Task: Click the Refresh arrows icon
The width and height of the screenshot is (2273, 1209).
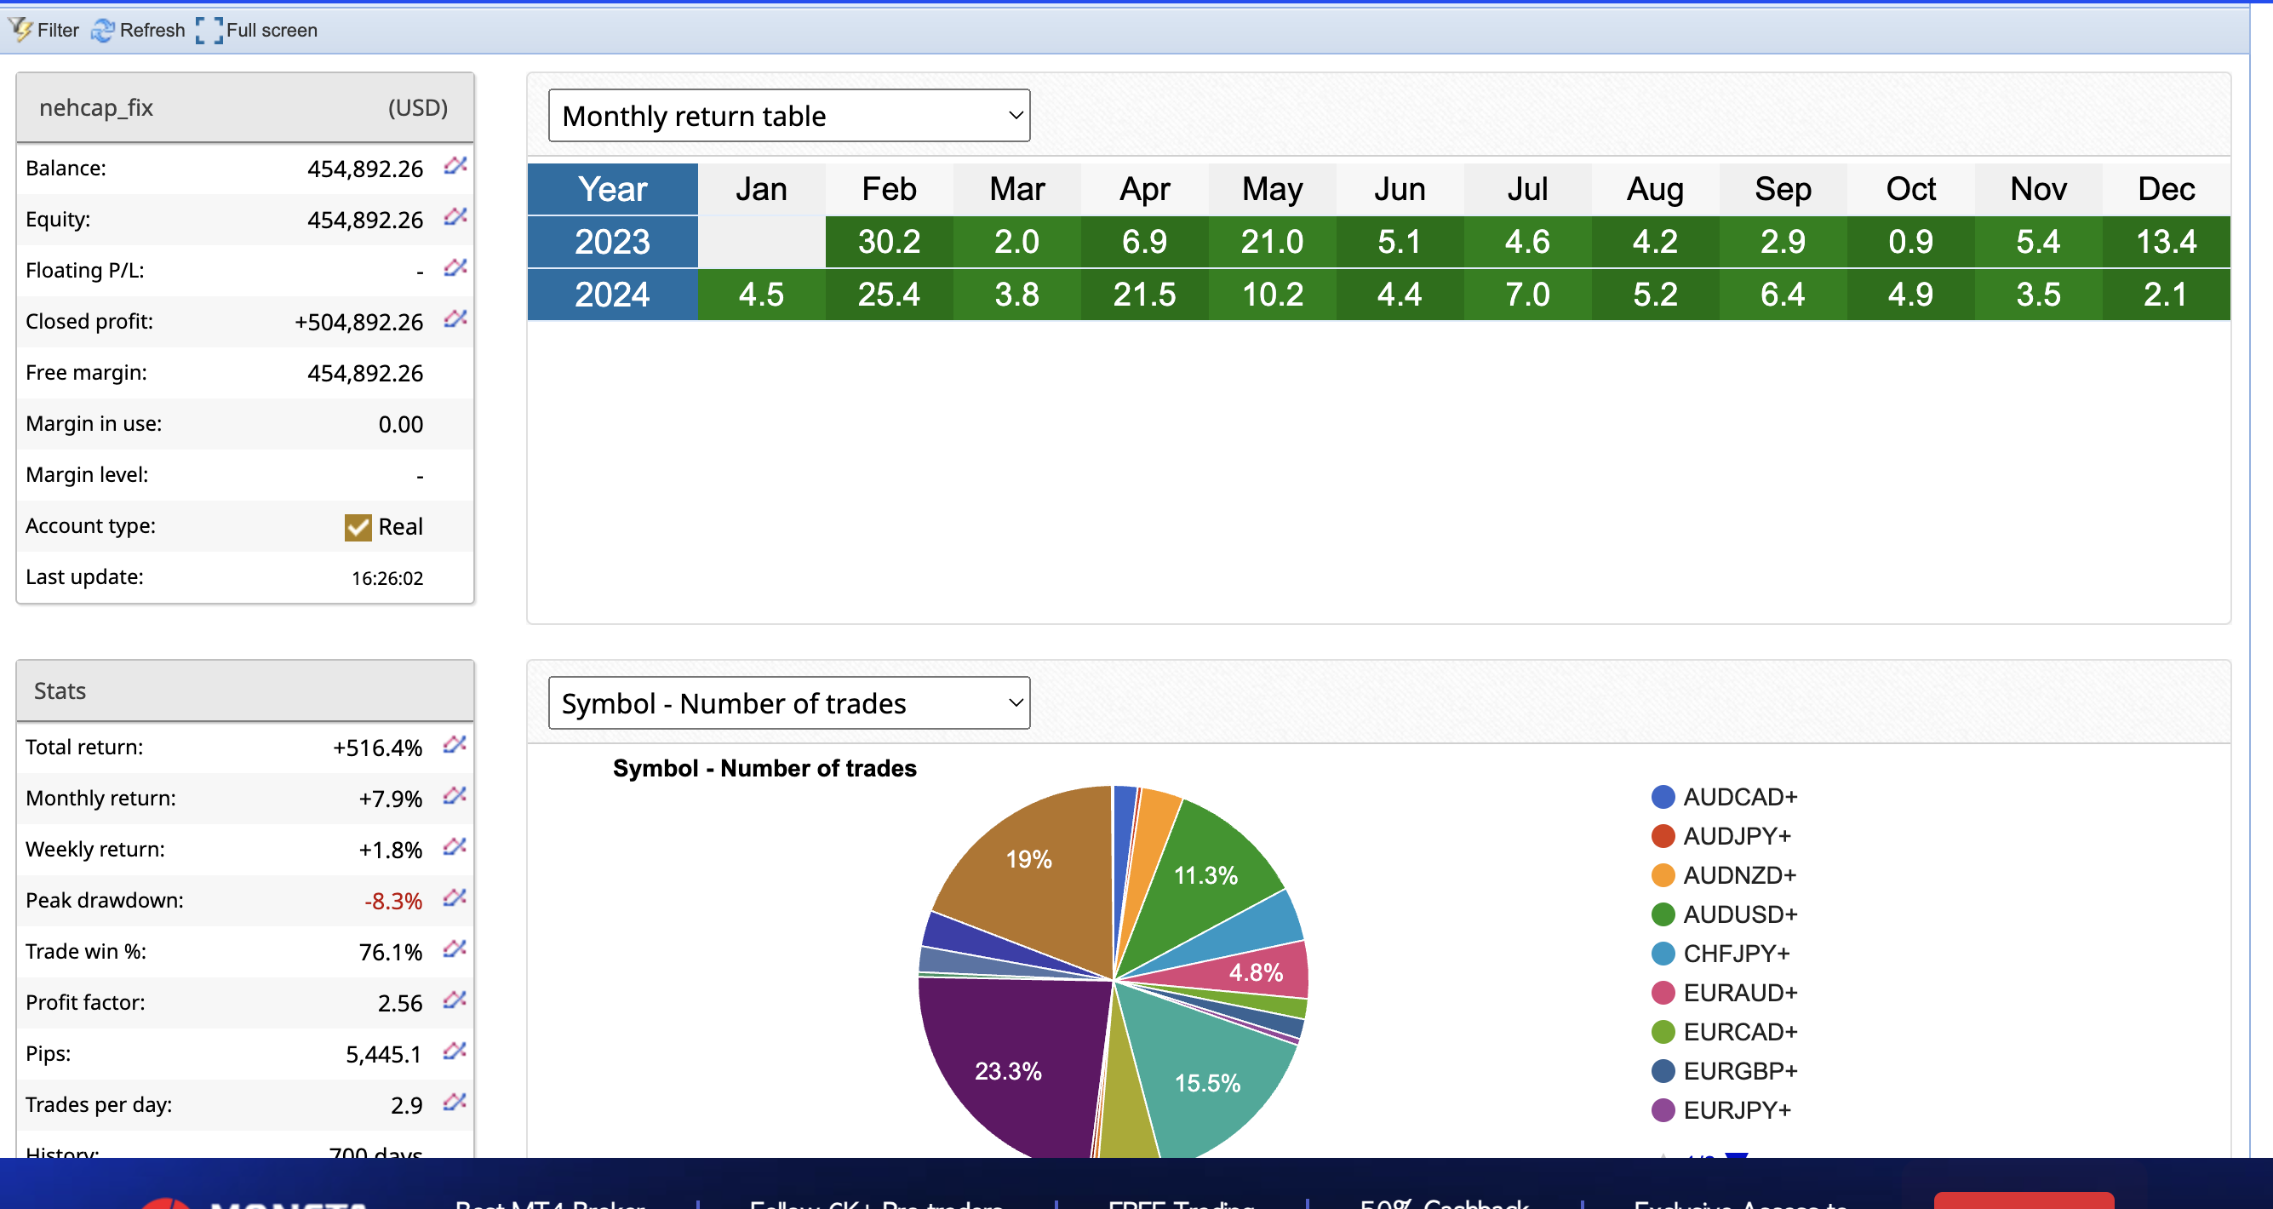Action: click(102, 30)
